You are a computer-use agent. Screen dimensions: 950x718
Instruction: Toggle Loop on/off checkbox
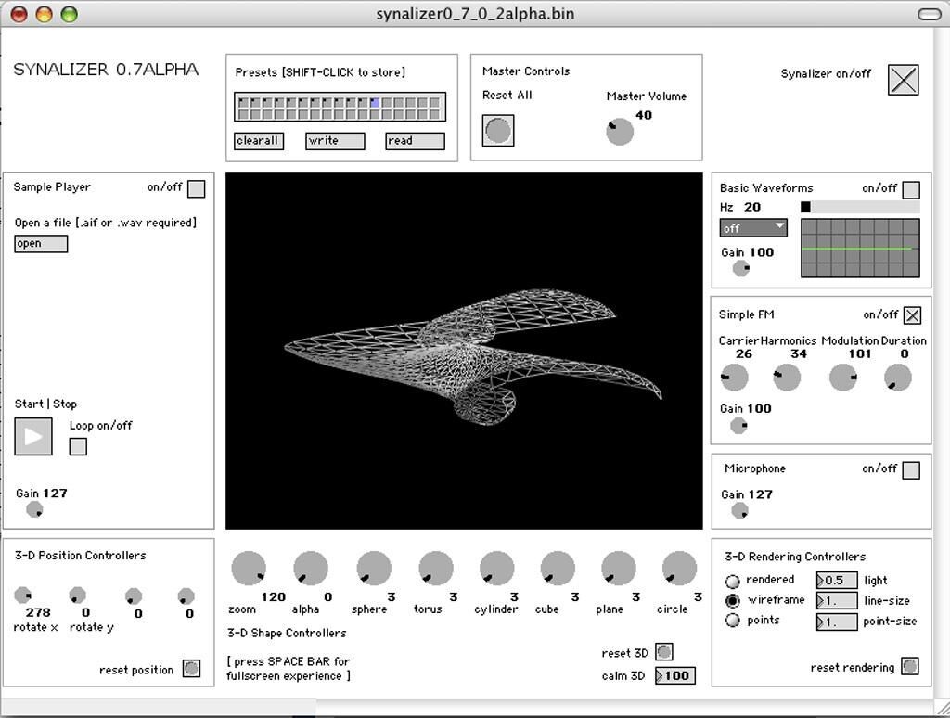pos(79,446)
